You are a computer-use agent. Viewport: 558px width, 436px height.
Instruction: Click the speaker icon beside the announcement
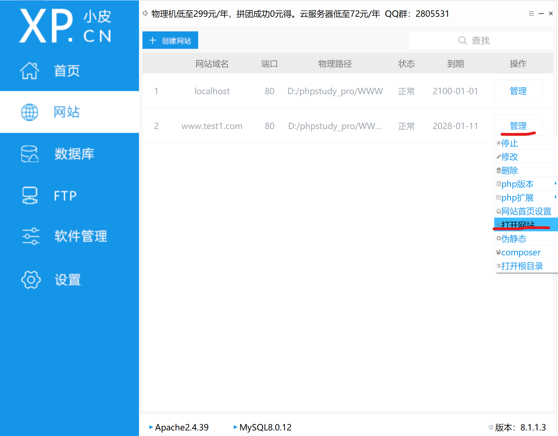(x=145, y=13)
